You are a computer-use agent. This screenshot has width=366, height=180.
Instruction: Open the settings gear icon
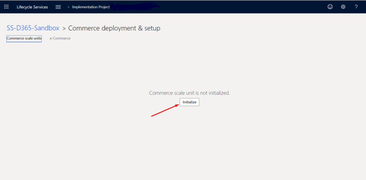pos(343,7)
